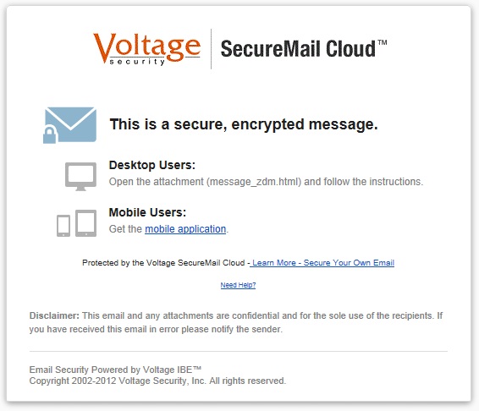Open the Need Help? link
This screenshot has height=411, width=479.
tap(238, 285)
